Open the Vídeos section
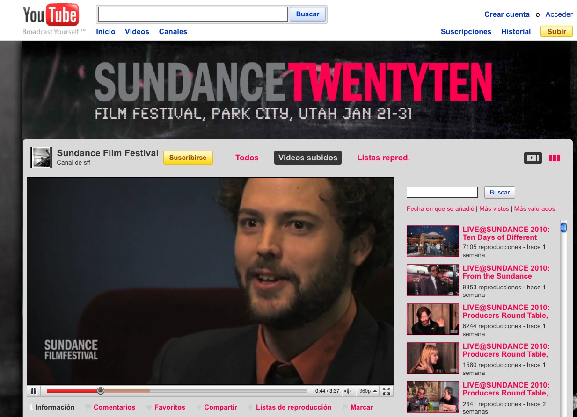 137,32
